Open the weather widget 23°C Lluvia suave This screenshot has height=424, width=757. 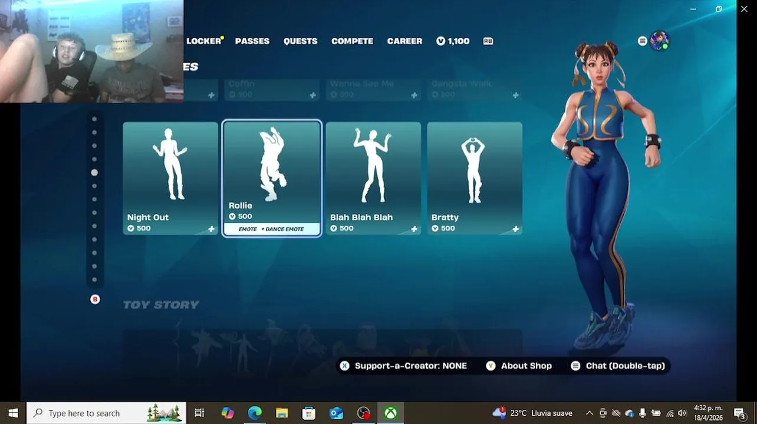point(532,413)
